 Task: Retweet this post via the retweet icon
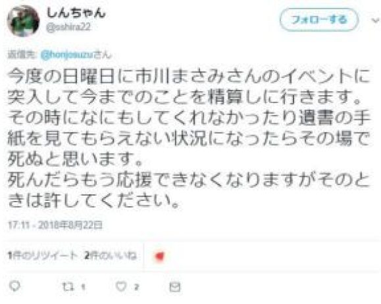coord(68,287)
